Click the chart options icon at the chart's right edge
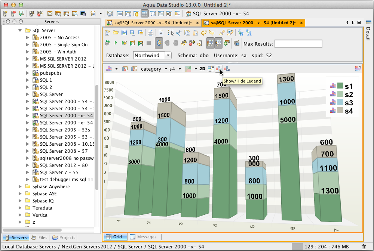The width and height of the screenshot is (374, 251). click(x=358, y=69)
